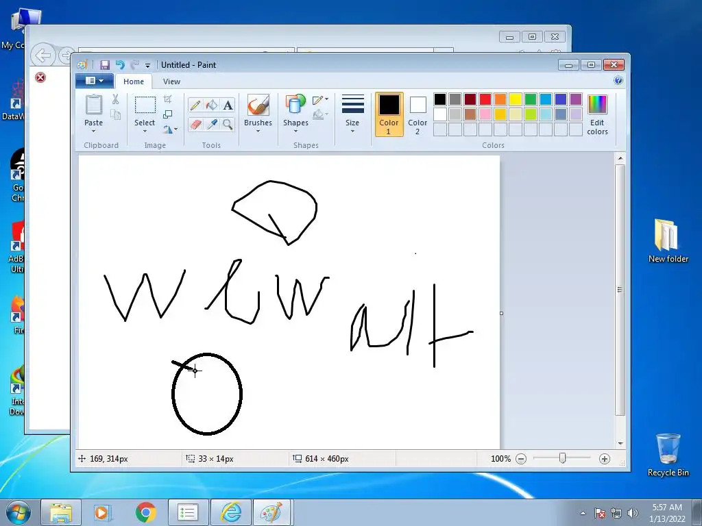Screen dimensions: 702x526
Task: Select the Text tool
Action: click(x=228, y=105)
